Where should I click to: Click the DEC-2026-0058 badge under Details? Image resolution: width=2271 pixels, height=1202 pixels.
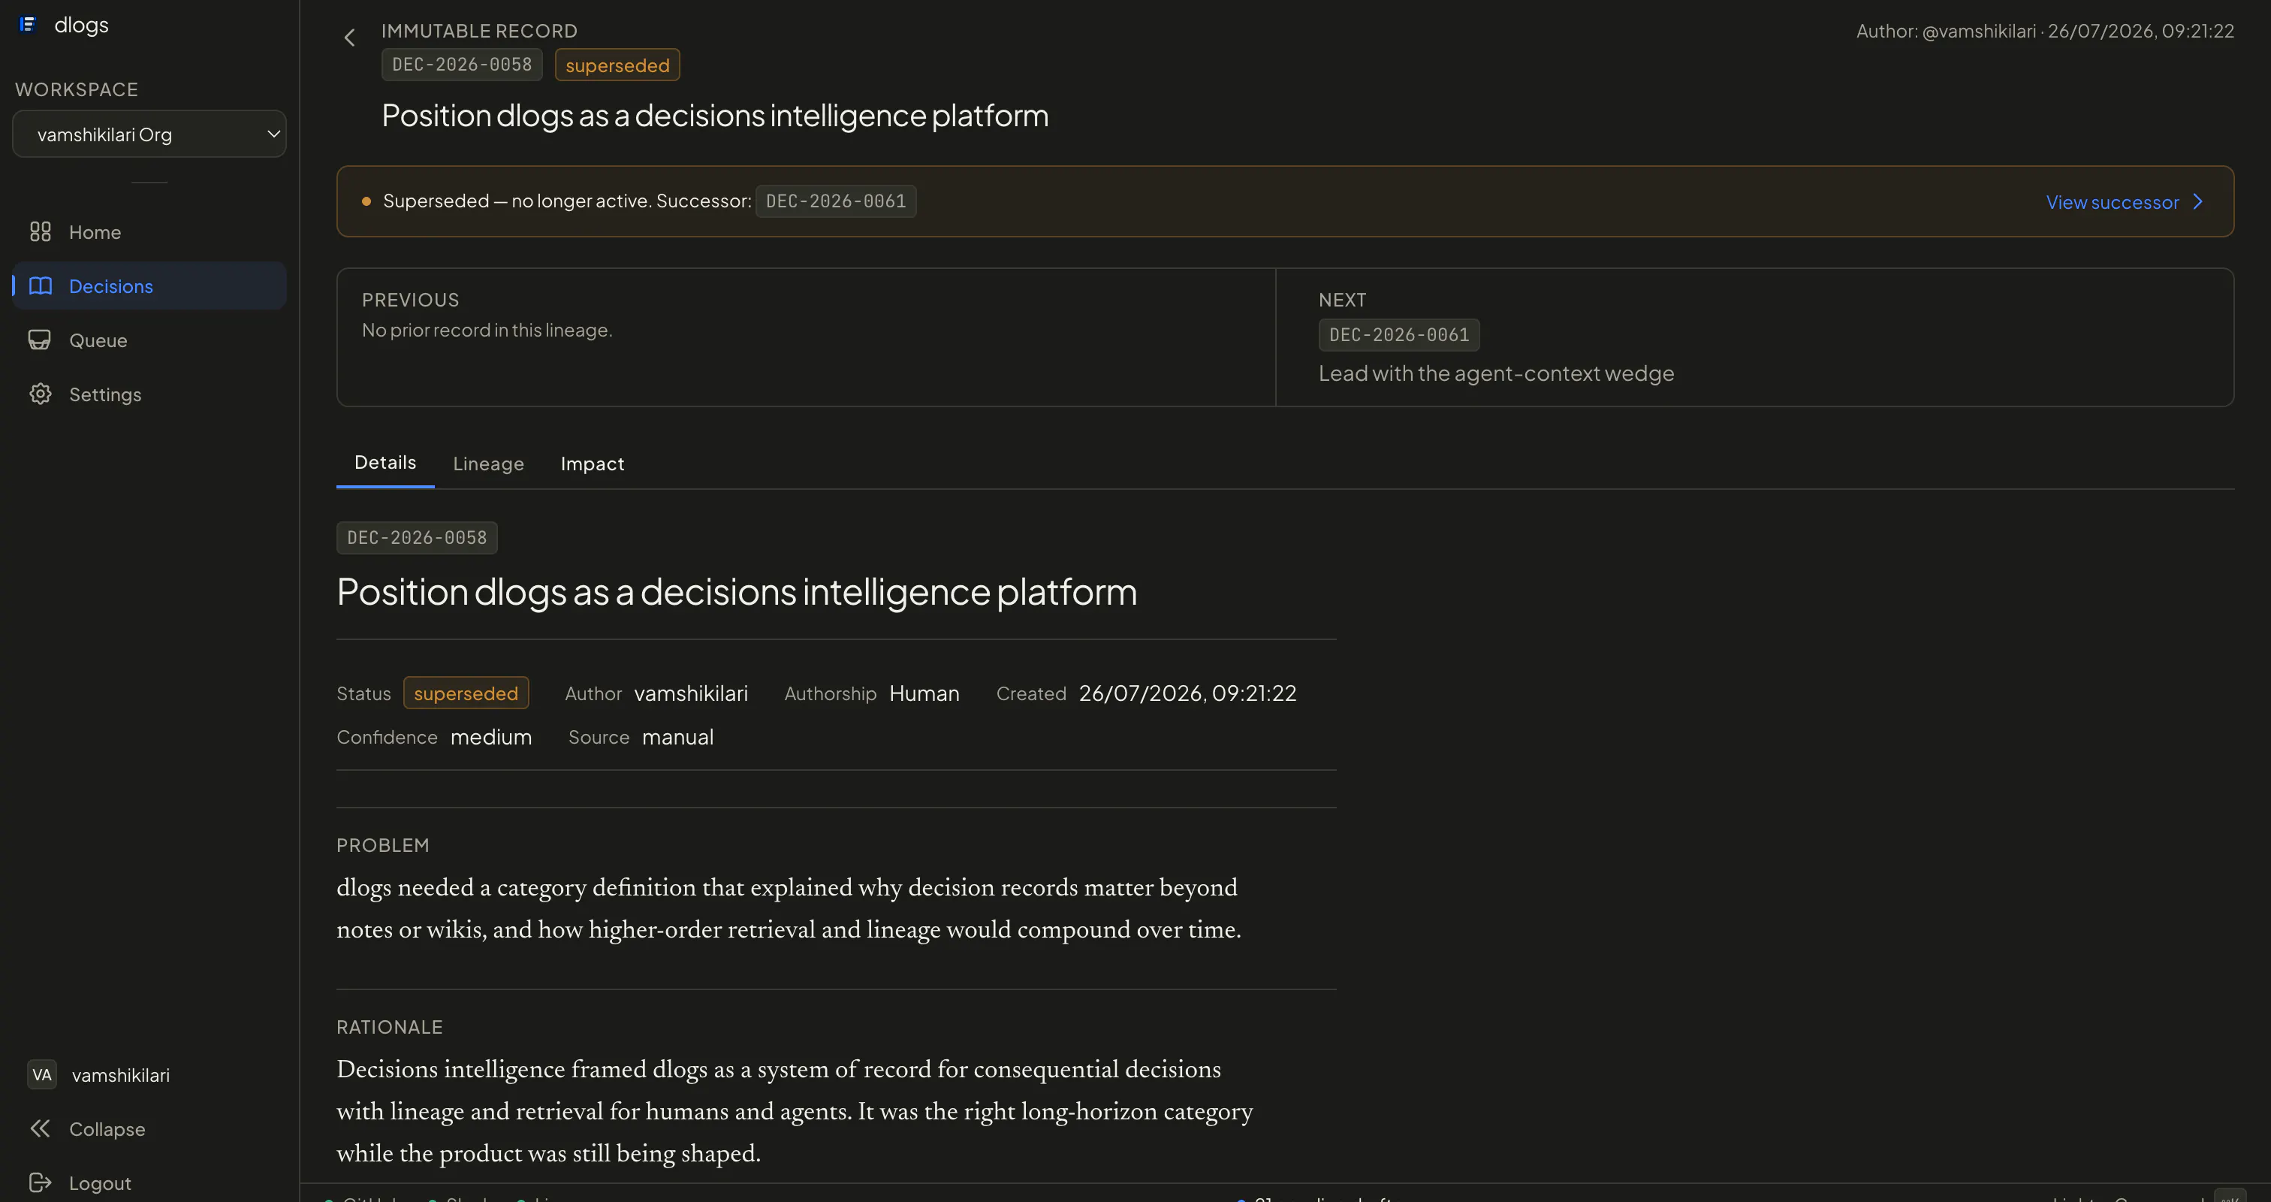click(417, 538)
